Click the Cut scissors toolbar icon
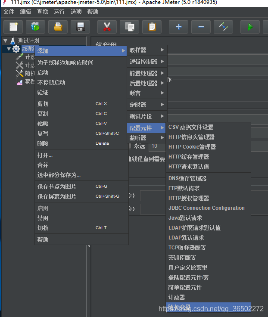This screenshot has width=268, height=317. point(107,27)
